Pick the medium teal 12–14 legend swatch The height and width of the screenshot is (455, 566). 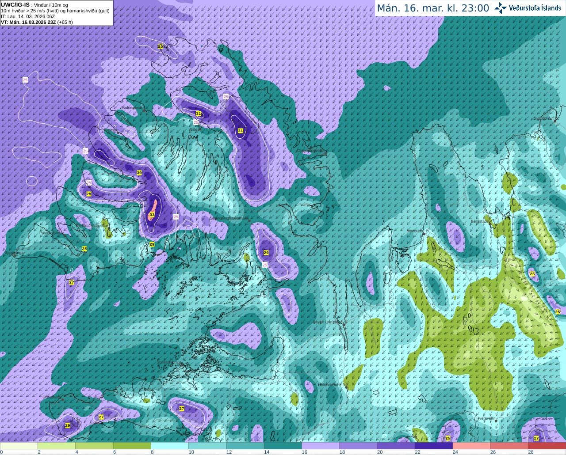point(245,446)
